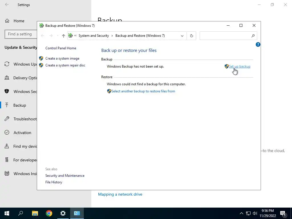Click the magnifier icon in the Control Panel search box
Viewport: 292px width, 219px height.
coord(253,36)
